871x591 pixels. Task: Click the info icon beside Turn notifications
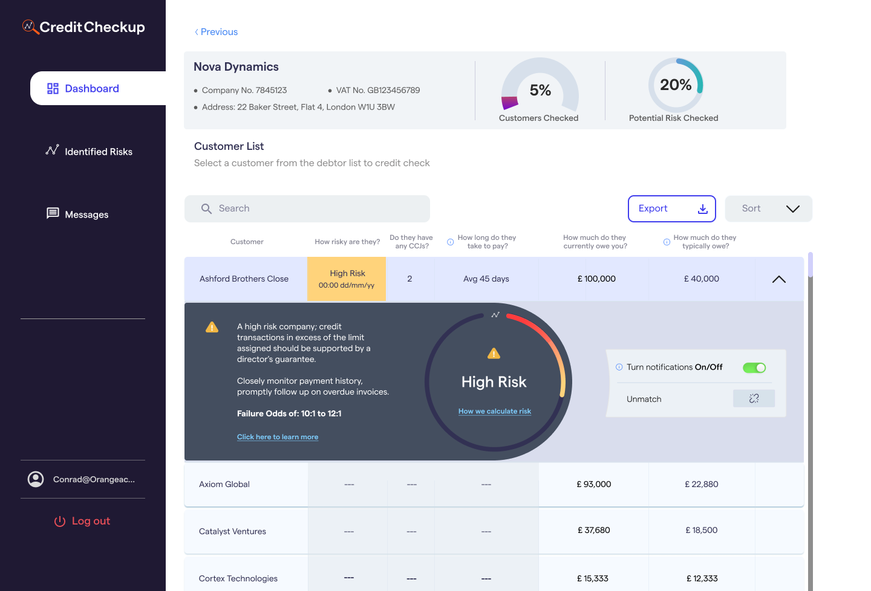pos(619,367)
